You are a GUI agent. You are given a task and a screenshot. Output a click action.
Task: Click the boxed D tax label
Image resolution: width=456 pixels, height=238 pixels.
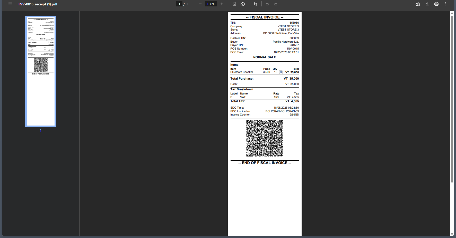281,72
